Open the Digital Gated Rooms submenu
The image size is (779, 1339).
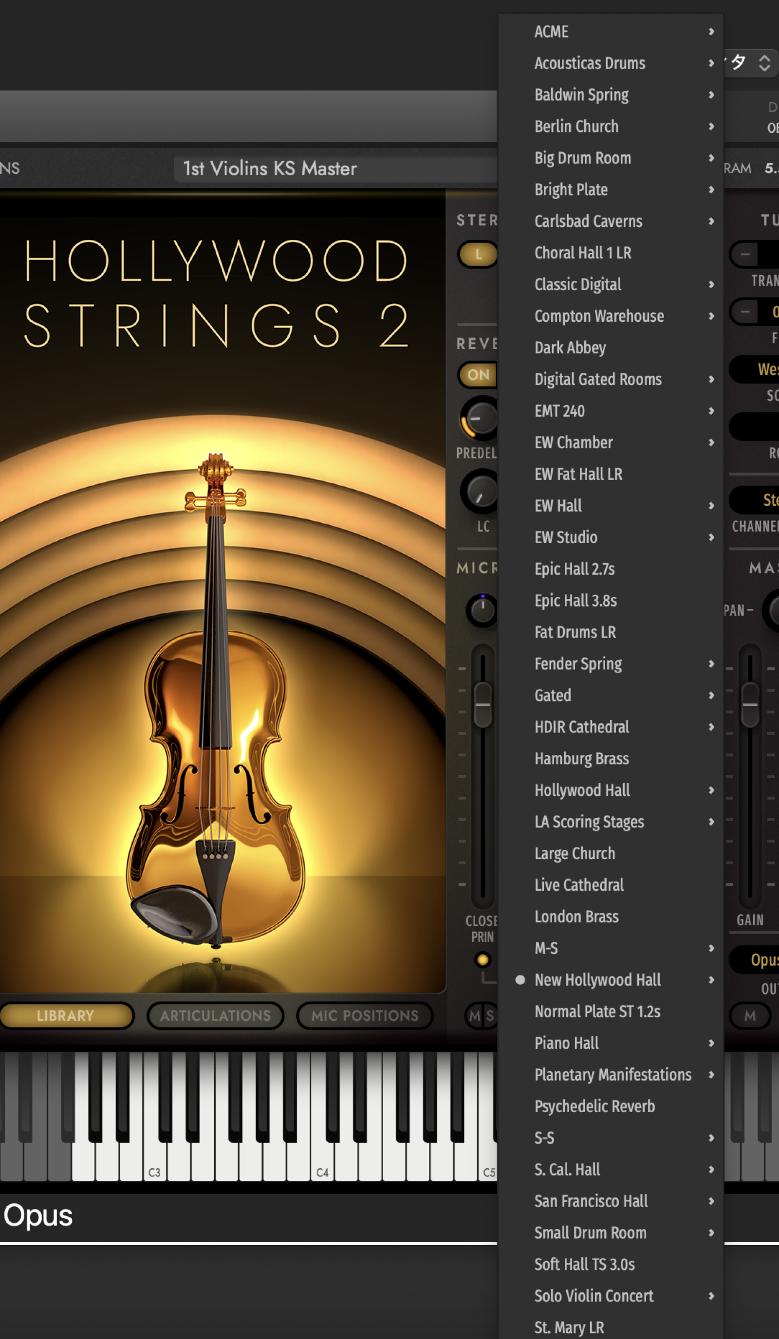[611, 379]
